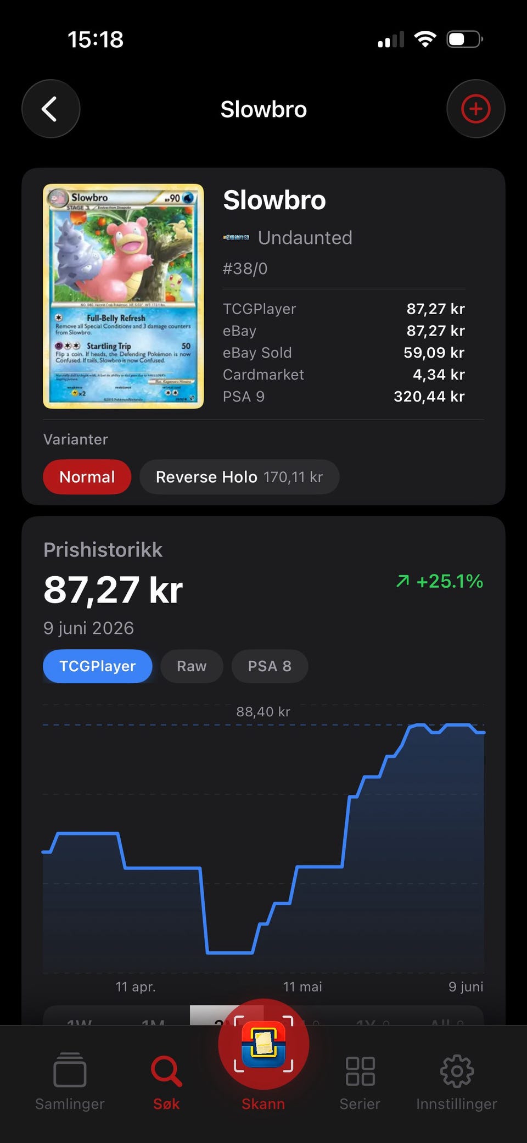Screen dimensions: 527x1143
Task: Tap the 15:18 clock in status bar
Action: [x=96, y=40]
